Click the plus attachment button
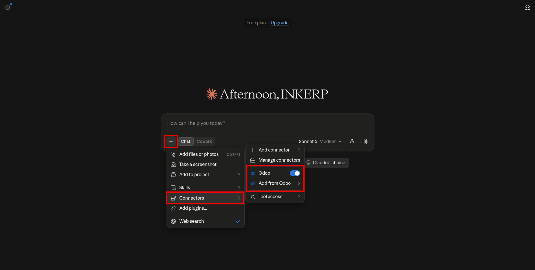 [171, 142]
